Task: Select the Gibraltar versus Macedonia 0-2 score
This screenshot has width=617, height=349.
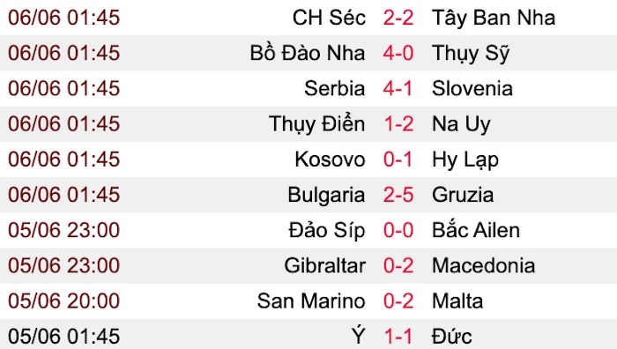Action: [398, 265]
